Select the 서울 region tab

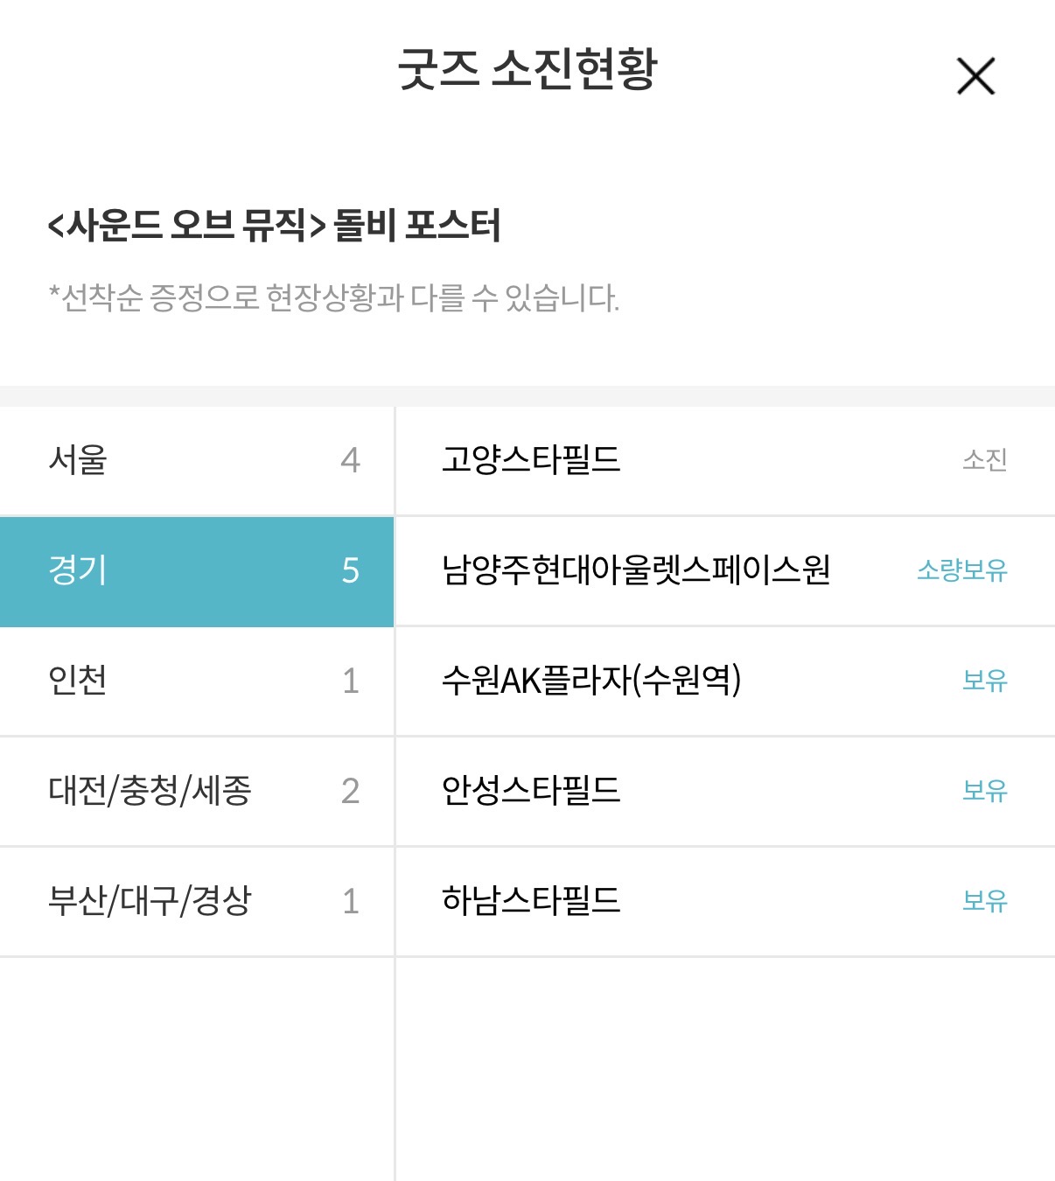(x=197, y=461)
